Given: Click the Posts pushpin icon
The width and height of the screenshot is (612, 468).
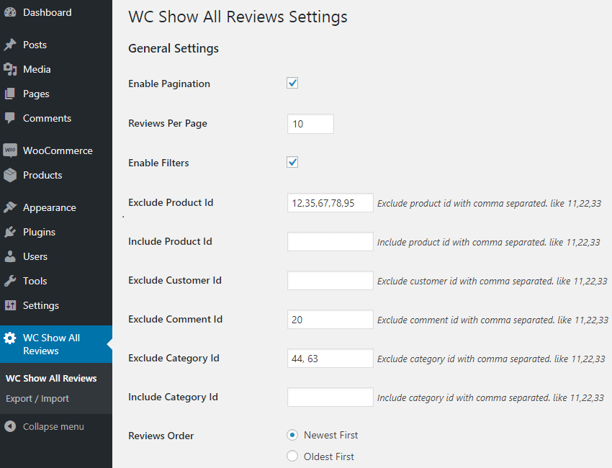Looking at the screenshot, I should pyautogui.click(x=10, y=45).
